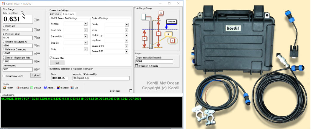Click the Kordil app icon in title bar
This screenshot has width=311, height=129.
[3, 4]
